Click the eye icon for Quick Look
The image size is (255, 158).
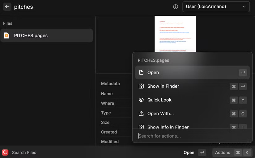pyautogui.click(x=141, y=100)
